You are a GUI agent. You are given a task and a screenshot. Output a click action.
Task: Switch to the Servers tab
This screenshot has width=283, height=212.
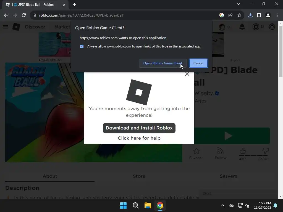tap(228, 176)
